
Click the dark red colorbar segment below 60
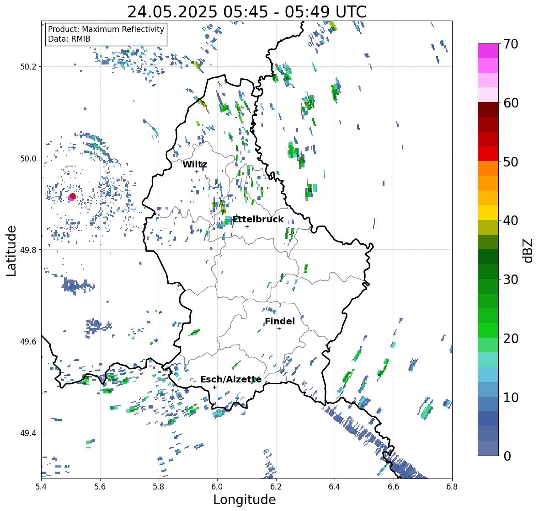[x=488, y=109]
